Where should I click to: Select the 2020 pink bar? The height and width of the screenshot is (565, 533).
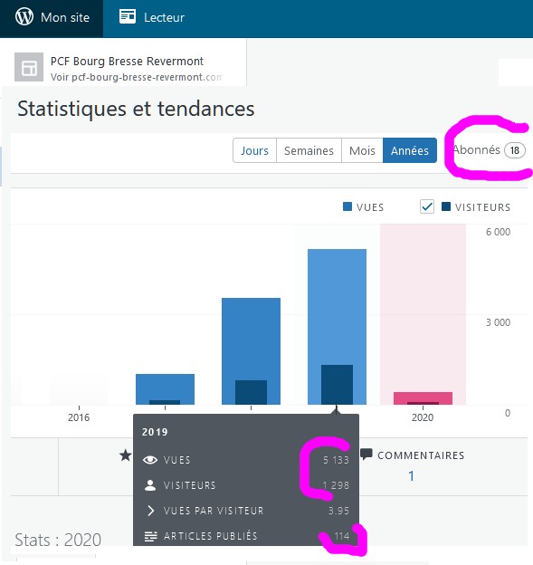pos(423,397)
